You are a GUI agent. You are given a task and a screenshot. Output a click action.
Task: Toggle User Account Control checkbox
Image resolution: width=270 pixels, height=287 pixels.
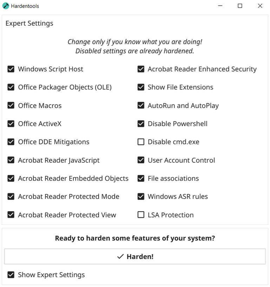point(141,160)
